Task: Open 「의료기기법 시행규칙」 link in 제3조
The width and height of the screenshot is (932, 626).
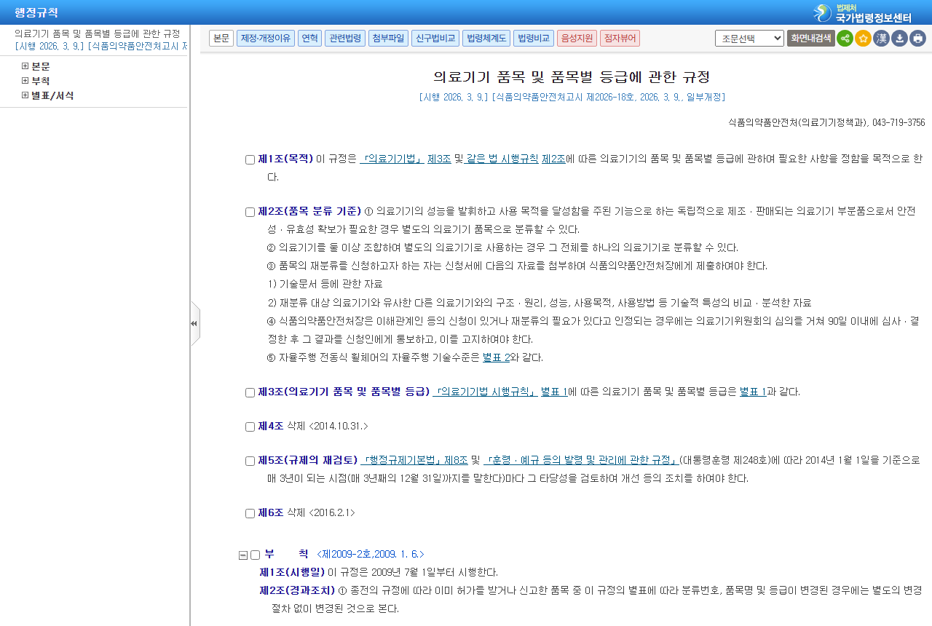Action: click(x=486, y=392)
